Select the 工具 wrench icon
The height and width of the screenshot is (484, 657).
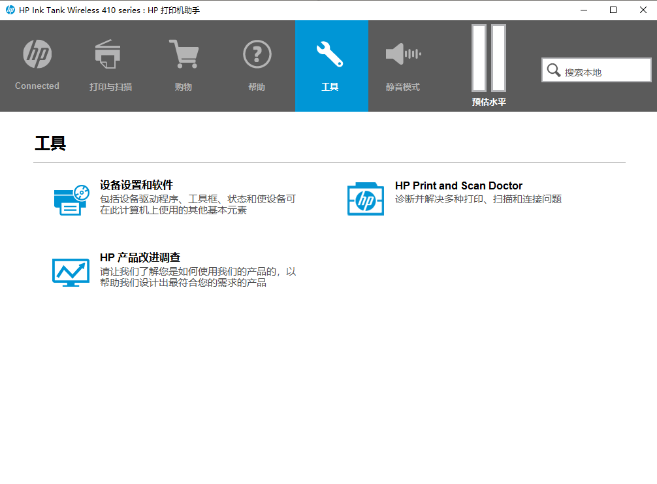pyautogui.click(x=330, y=54)
